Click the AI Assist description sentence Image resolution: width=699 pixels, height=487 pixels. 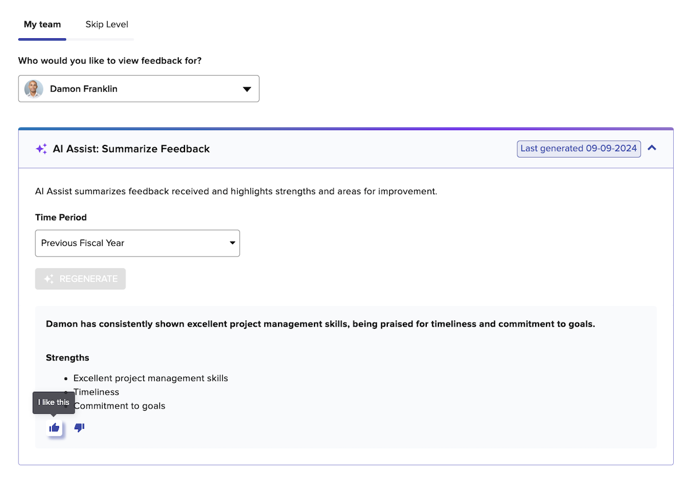click(x=236, y=191)
